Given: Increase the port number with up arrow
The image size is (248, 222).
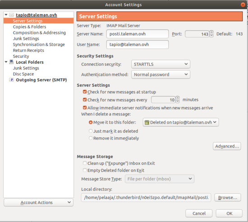Looking at the screenshot, I should tap(211, 32).
